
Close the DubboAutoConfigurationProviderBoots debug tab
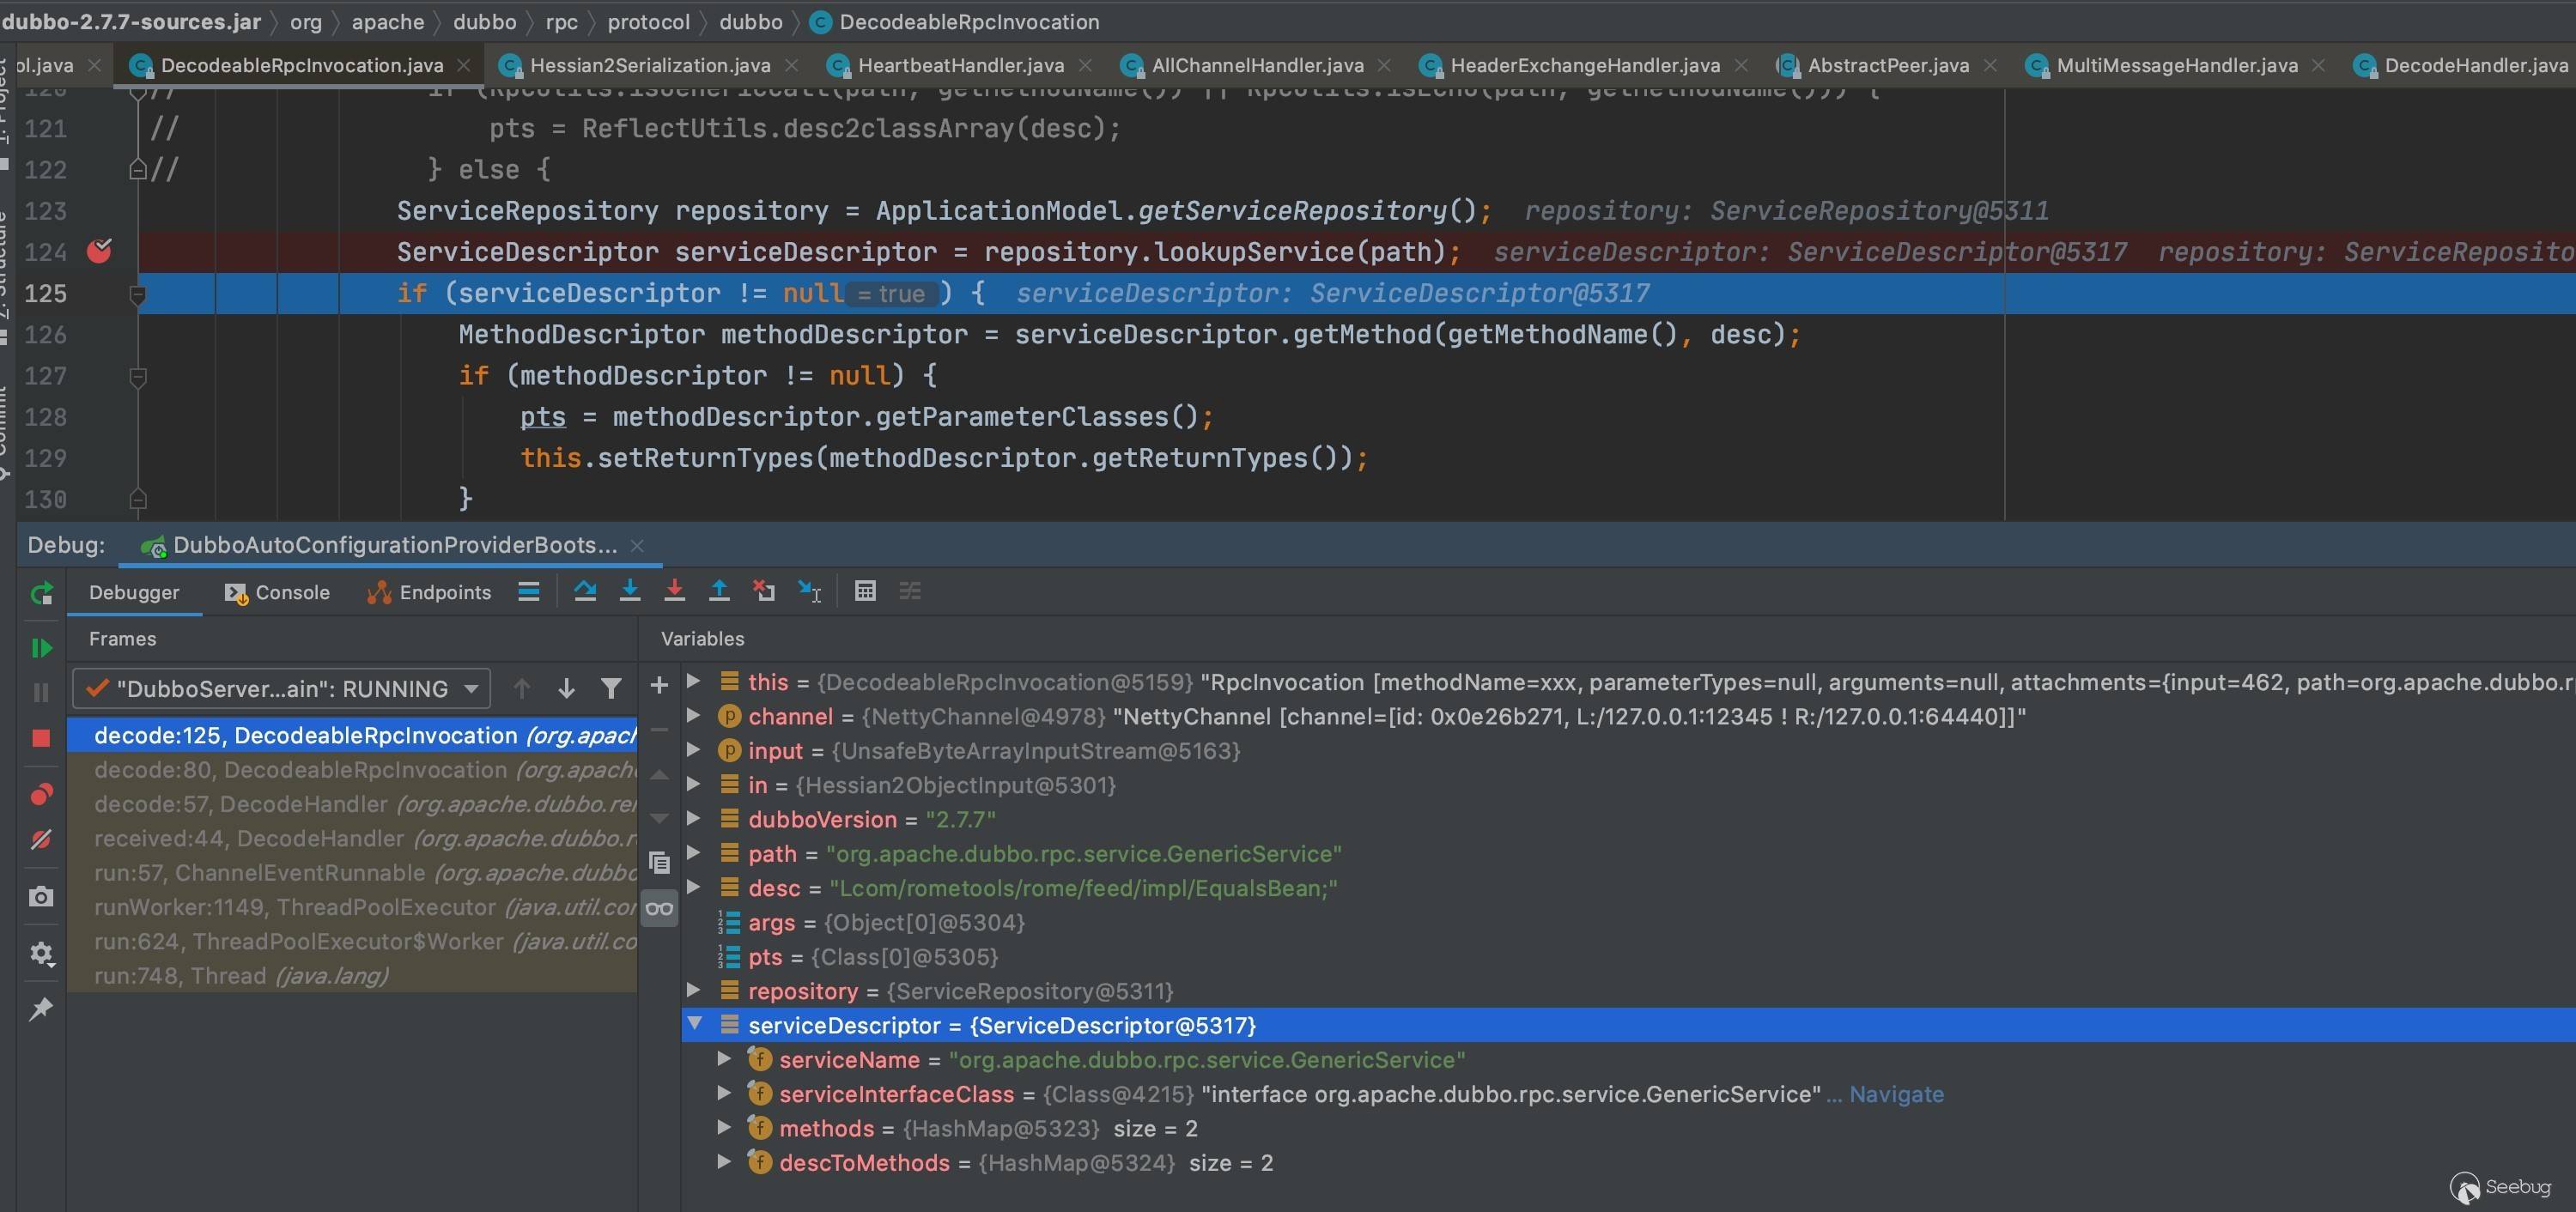637,545
